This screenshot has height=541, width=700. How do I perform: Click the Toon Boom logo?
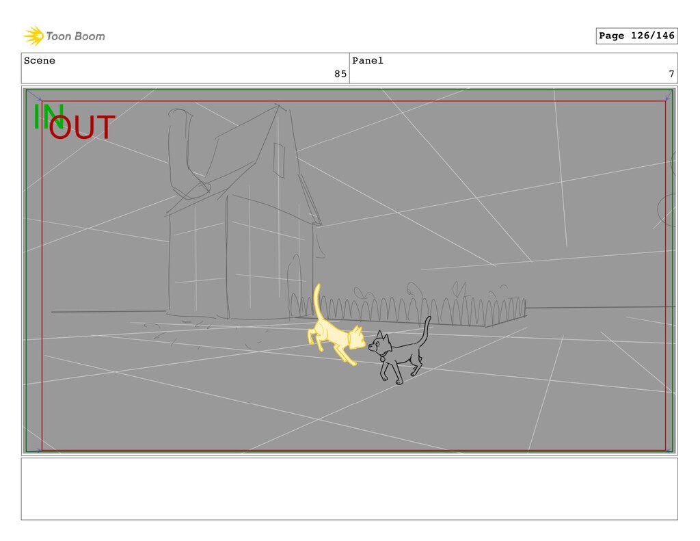64,36
